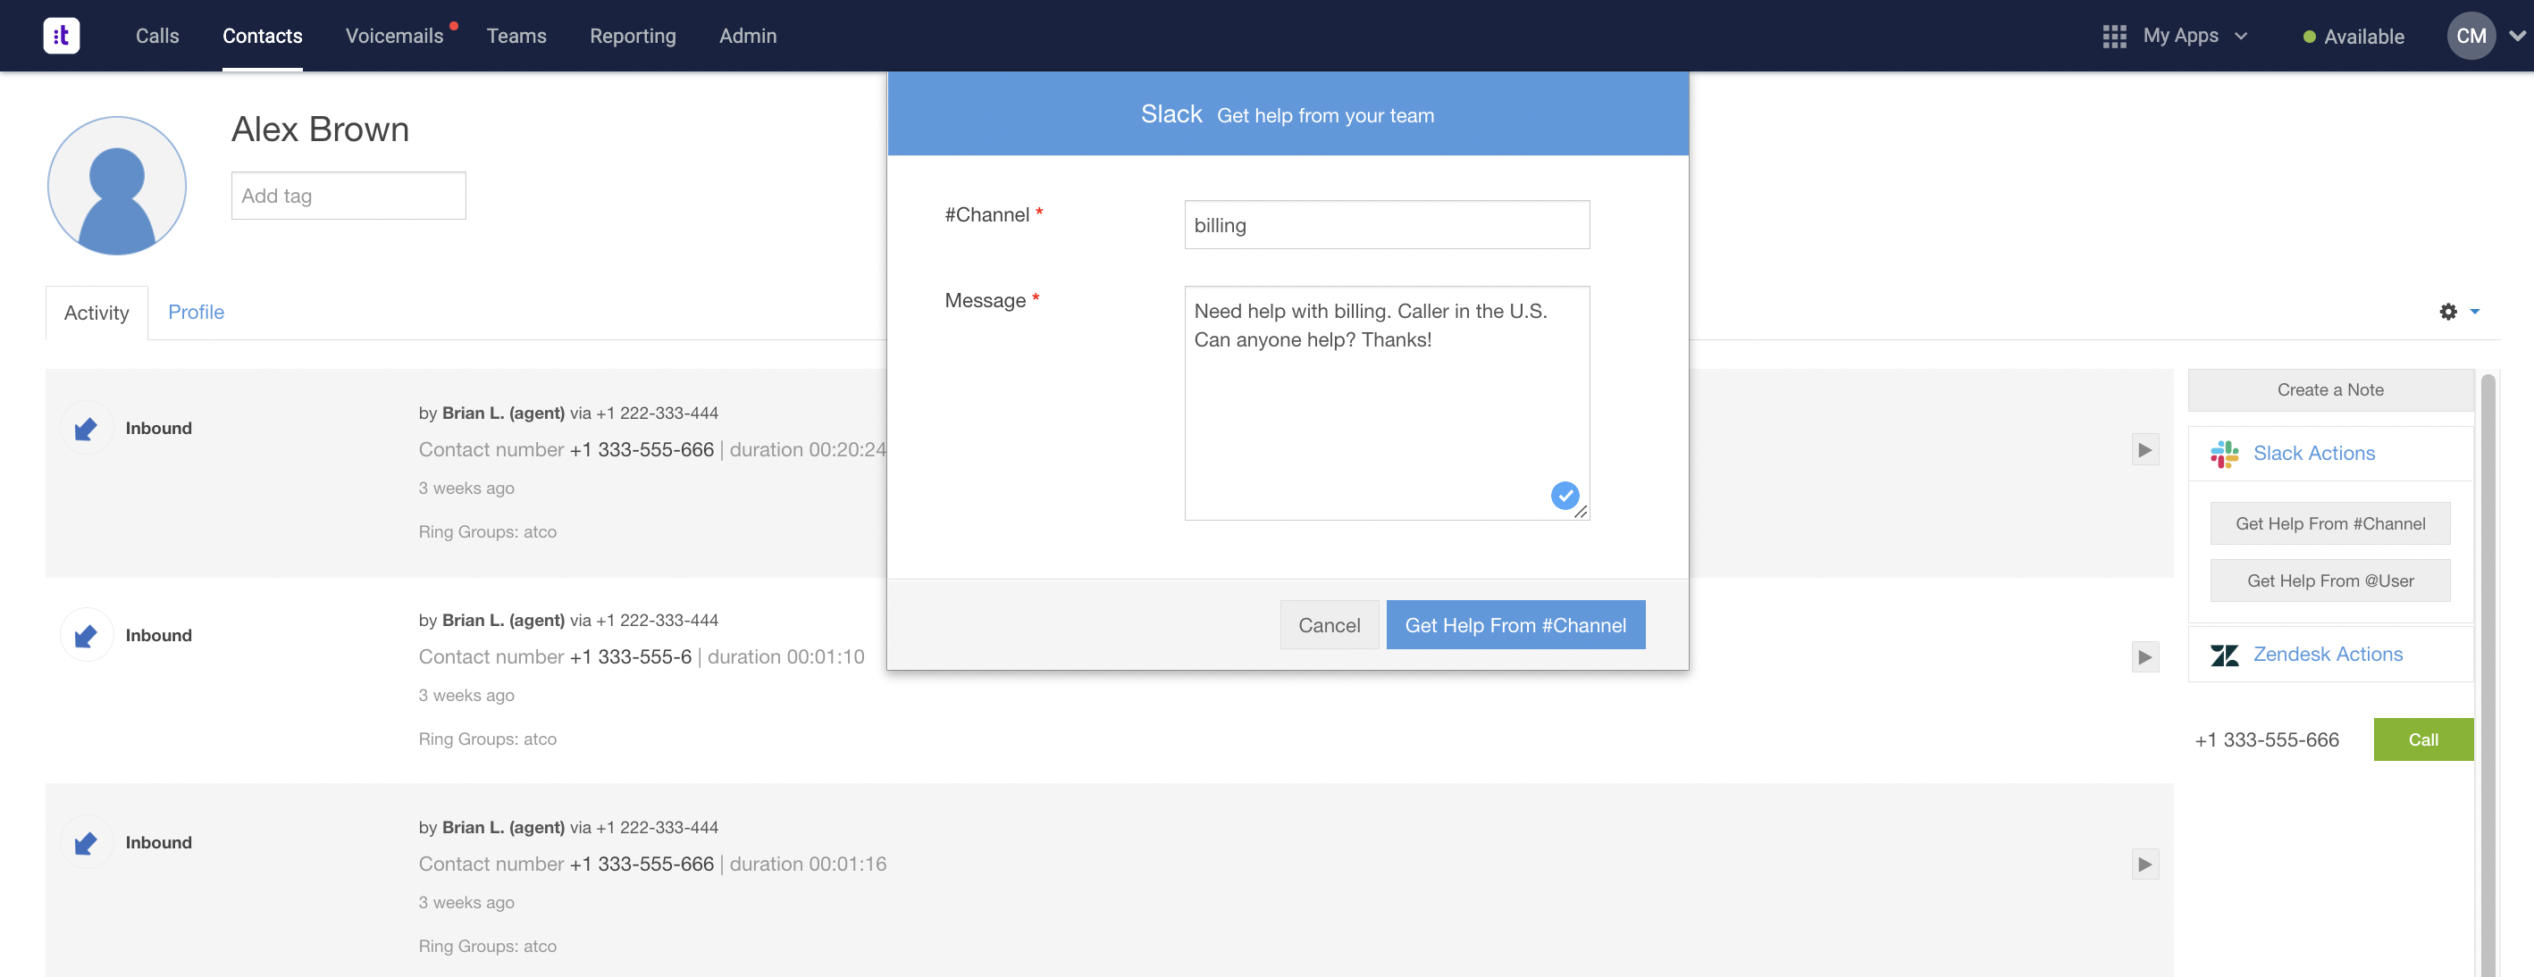The height and width of the screenshot is (977, 2534).
Task: Go to Teams page
Action: [516, 36]
